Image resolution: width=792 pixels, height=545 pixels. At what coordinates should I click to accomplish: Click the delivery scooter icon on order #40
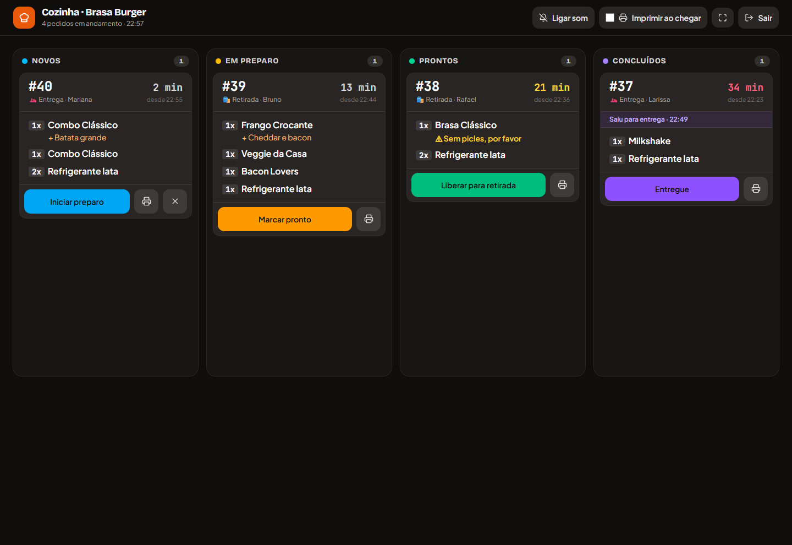point(33,100)
